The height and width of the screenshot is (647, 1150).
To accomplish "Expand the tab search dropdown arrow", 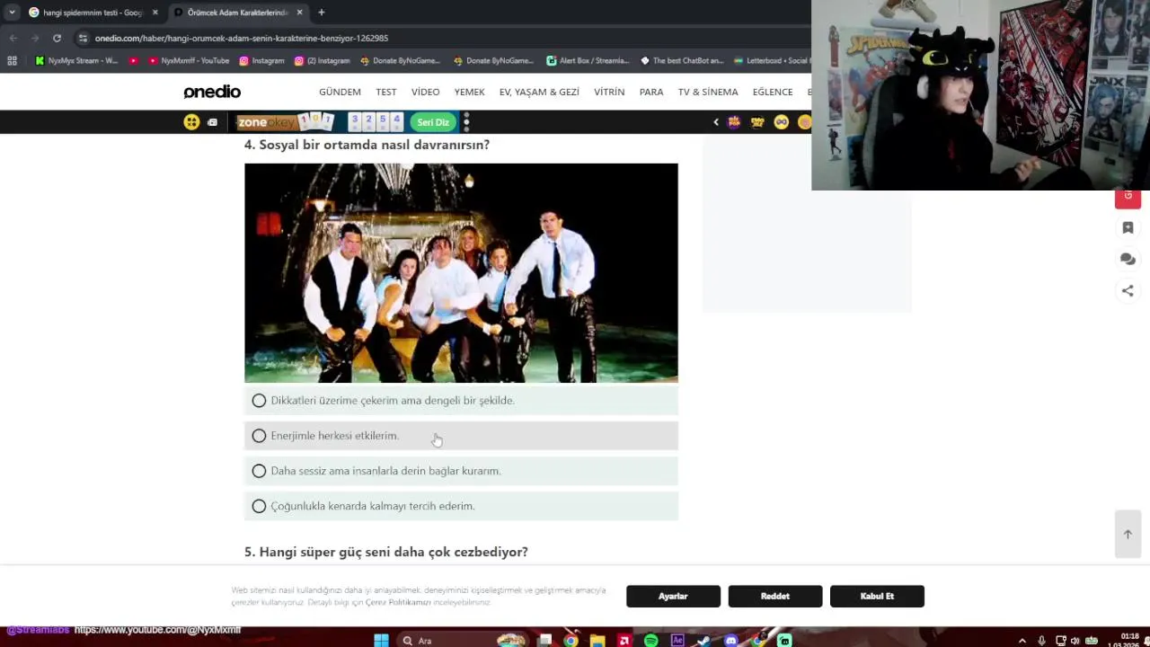I will click(x=12, y=13).
